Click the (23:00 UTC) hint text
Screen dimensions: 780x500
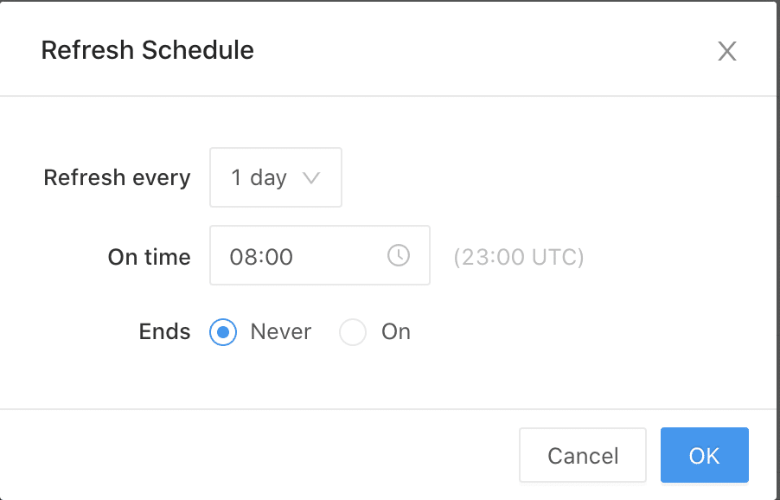pyautogui.click(x=519, y=257)
